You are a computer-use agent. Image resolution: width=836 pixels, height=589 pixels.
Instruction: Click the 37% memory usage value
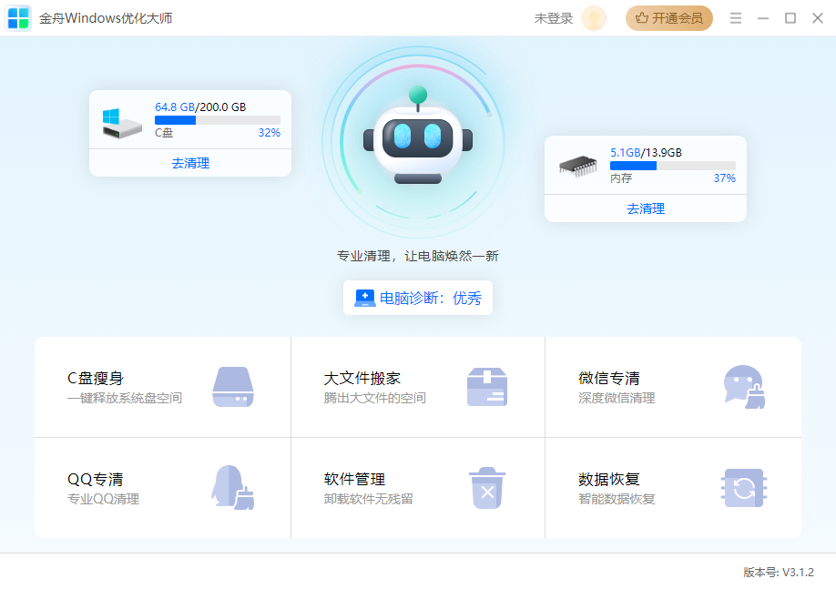coord(725,178)
